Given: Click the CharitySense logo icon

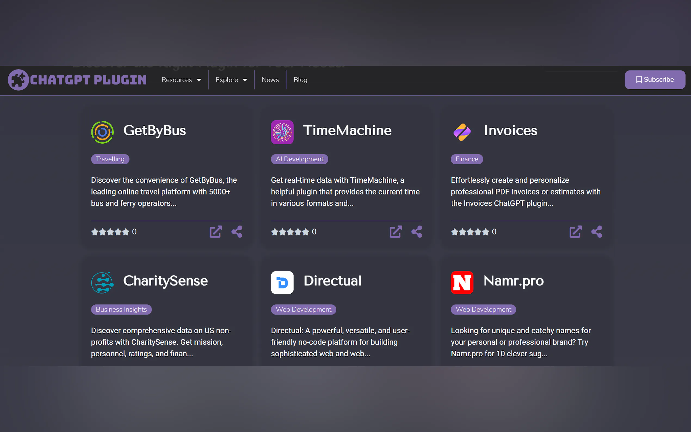Looking at the screenshot, I should [102, 282].
